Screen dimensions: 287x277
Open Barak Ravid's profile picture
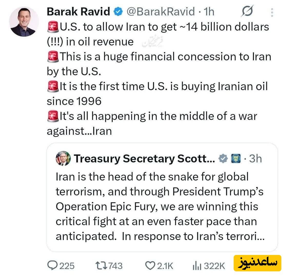(x=24, y=22)
